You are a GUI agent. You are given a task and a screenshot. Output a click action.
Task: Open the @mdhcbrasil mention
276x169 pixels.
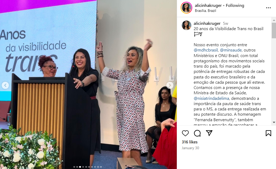(206, 50)
